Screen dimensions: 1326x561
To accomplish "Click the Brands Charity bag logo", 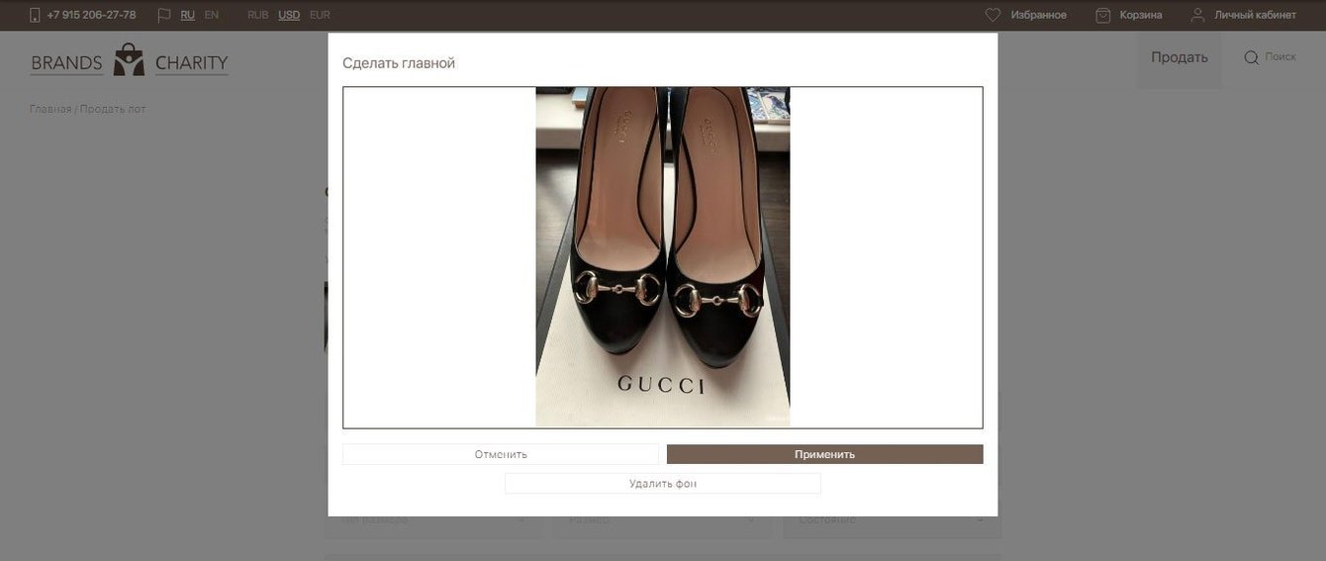I will coord(129,59).
